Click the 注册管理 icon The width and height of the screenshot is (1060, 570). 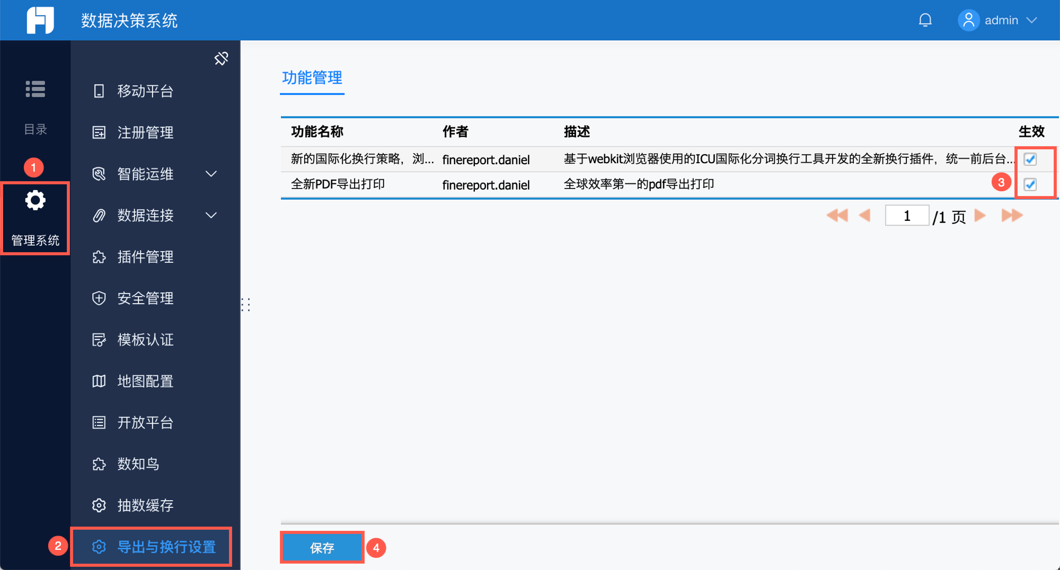(x=99, y=132)
